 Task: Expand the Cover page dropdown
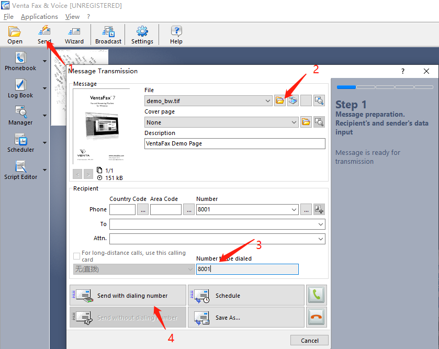[x=294, y=122]
